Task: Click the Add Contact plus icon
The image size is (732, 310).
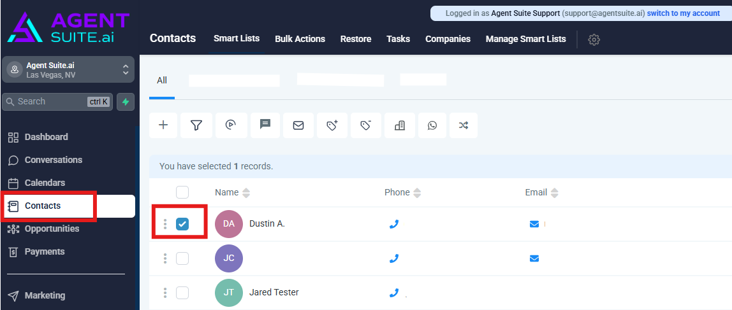Action: coord(163,125)
